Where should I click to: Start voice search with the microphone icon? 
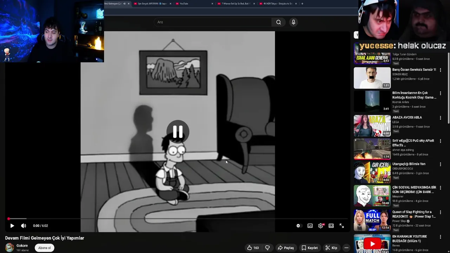click(x=294, y=22)
